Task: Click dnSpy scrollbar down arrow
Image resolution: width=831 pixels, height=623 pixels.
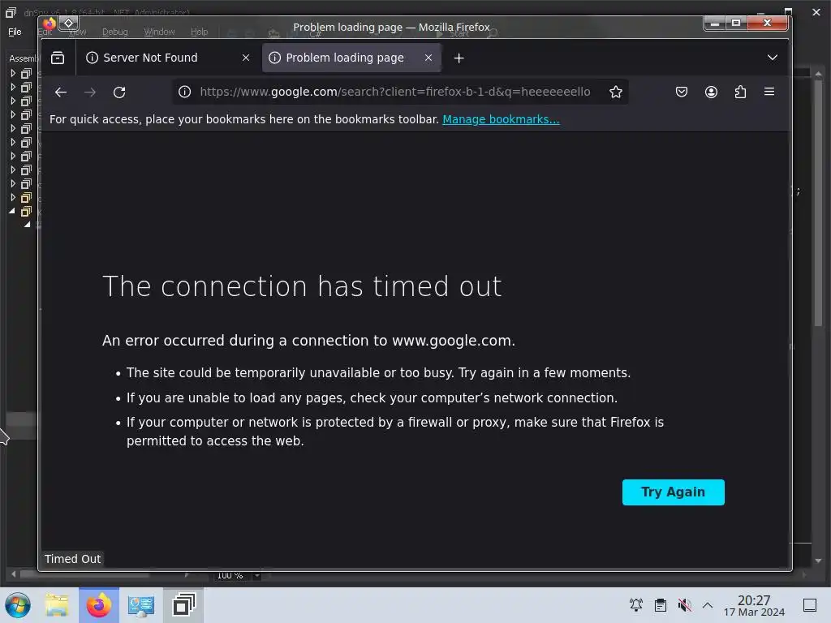Action: 818,561
